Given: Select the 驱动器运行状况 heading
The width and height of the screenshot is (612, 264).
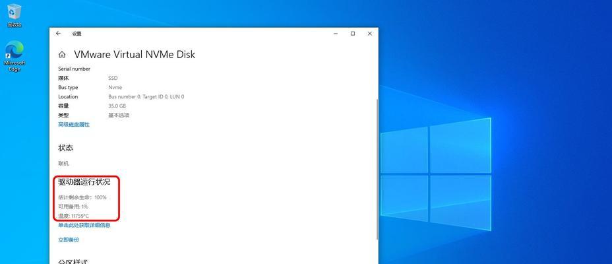Looking at the screenshot, I should (84, 181).
